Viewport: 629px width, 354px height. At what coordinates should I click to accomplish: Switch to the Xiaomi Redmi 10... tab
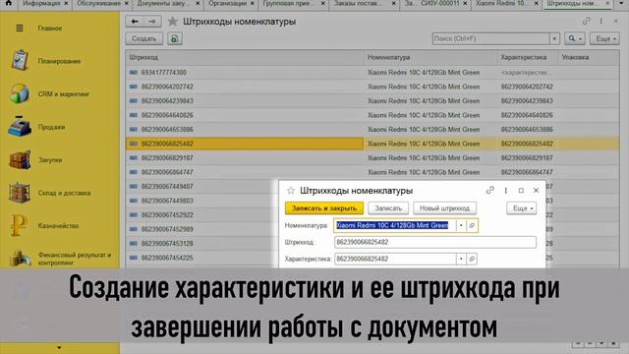coord(501,3)
